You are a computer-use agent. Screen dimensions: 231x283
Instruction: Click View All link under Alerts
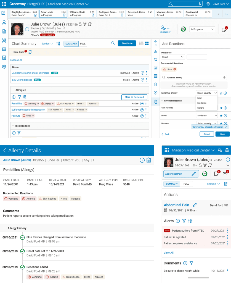tap(168, 253)
